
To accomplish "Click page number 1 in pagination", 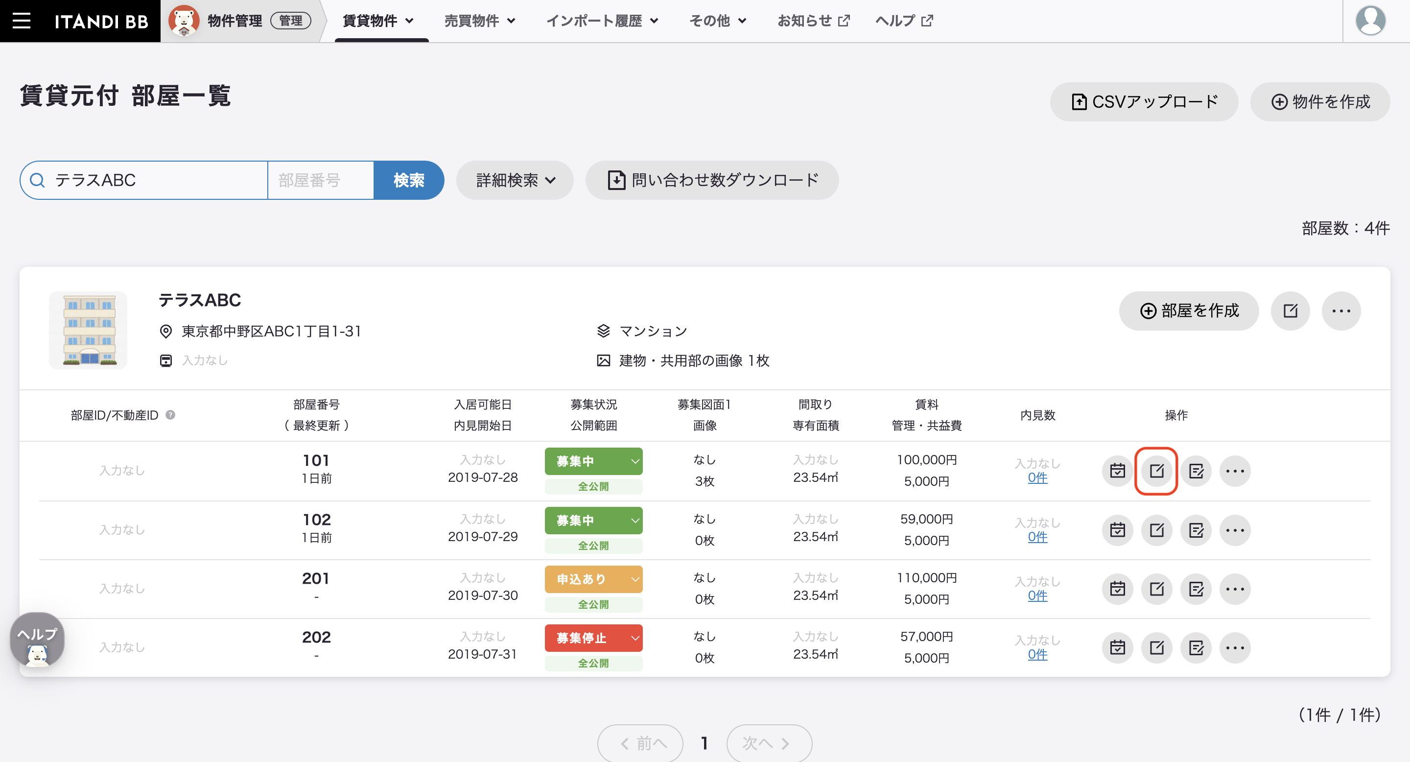I will pyautogui.click(x=705, y=743).
